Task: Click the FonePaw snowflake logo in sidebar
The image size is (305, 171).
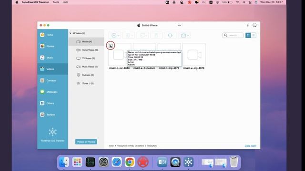Action: click(x=52, y=132)
